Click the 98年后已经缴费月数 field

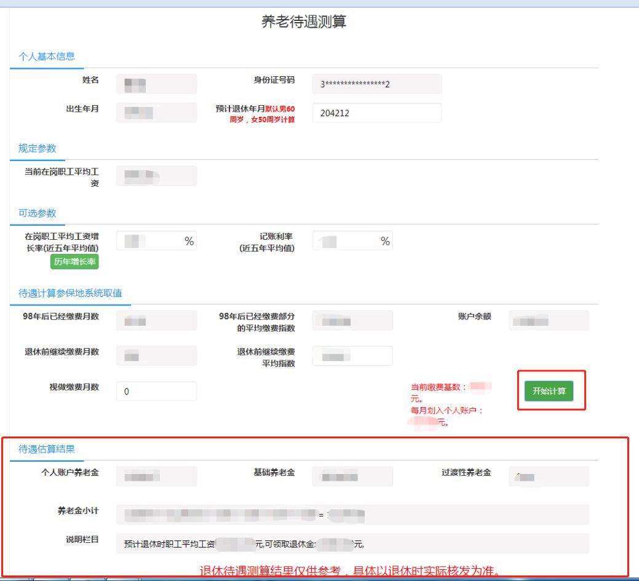click(156, 320)
